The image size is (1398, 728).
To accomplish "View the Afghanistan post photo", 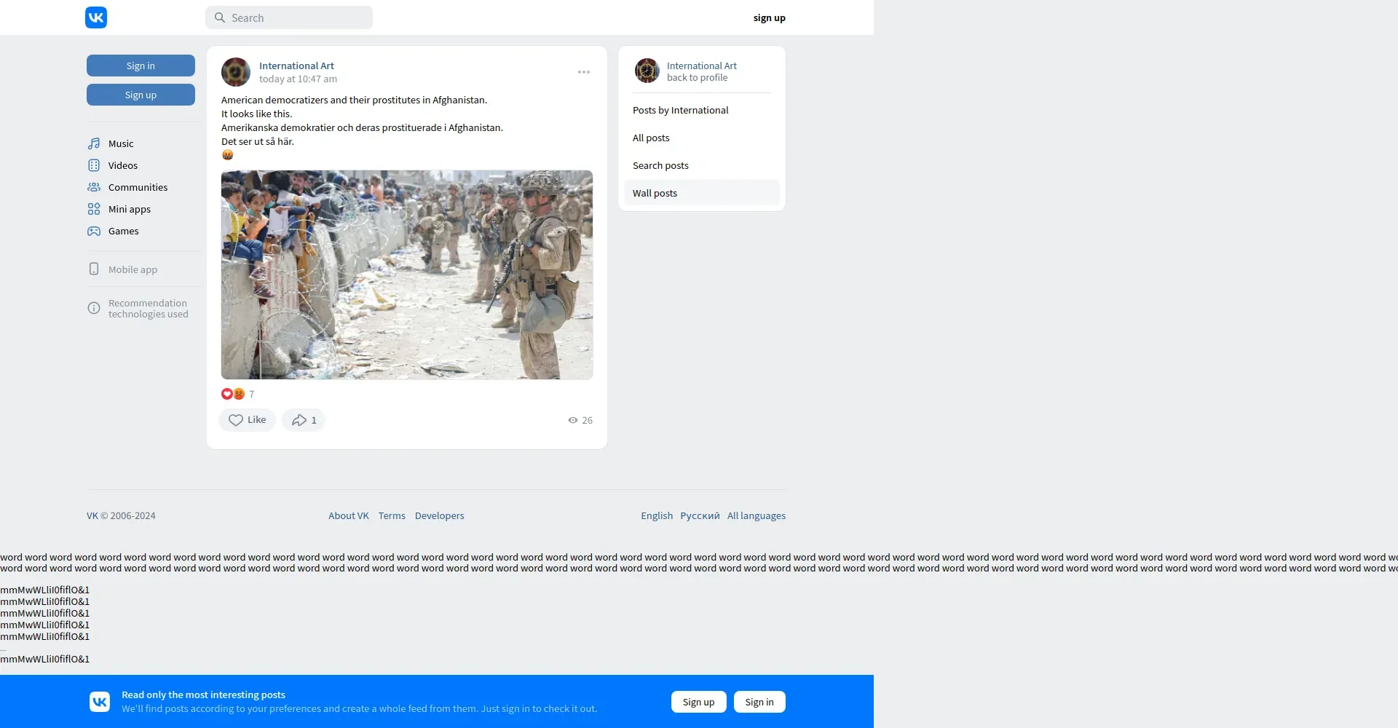I will pos(407,275).
